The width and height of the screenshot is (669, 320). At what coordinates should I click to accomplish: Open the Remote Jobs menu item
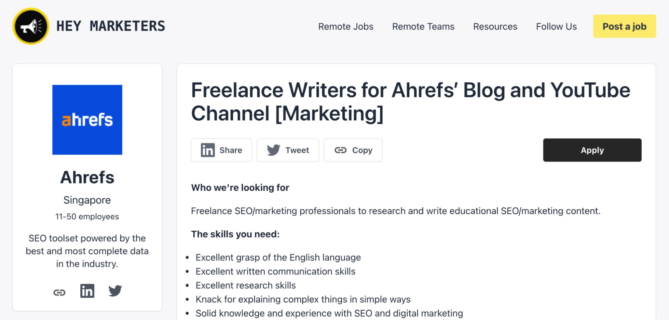coord(346,26)
